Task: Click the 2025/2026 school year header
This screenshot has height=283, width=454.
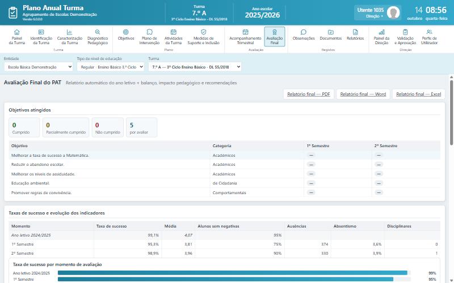Action: [262, 15]
